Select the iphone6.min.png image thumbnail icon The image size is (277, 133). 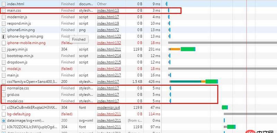pos(3,30)
